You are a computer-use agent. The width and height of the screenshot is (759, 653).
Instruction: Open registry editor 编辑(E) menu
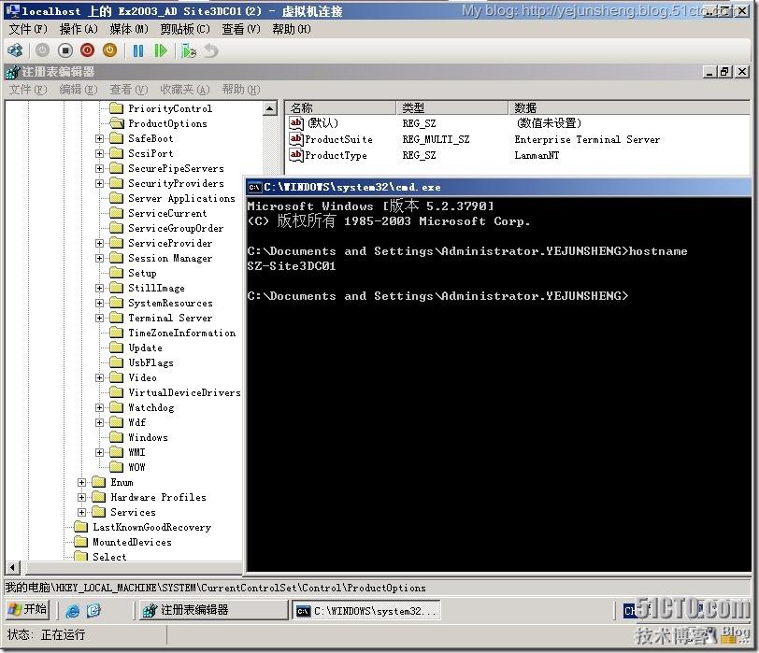[x=79, y=90]
